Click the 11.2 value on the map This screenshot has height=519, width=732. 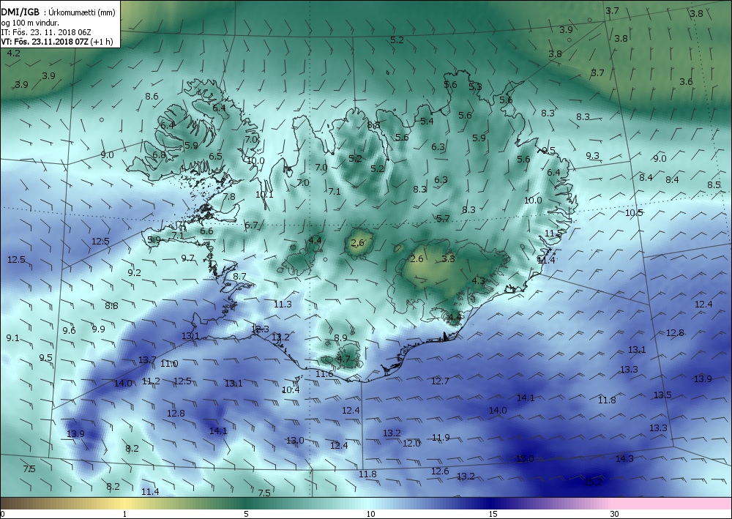coord(151,381)
